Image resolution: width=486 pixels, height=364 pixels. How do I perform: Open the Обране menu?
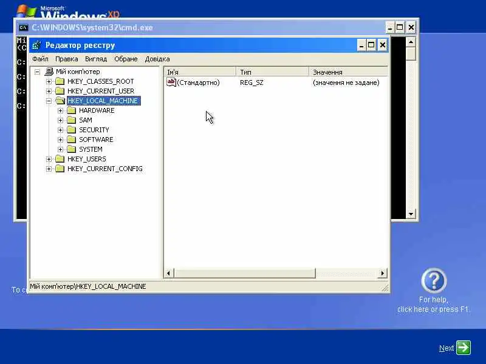point(126,59)
